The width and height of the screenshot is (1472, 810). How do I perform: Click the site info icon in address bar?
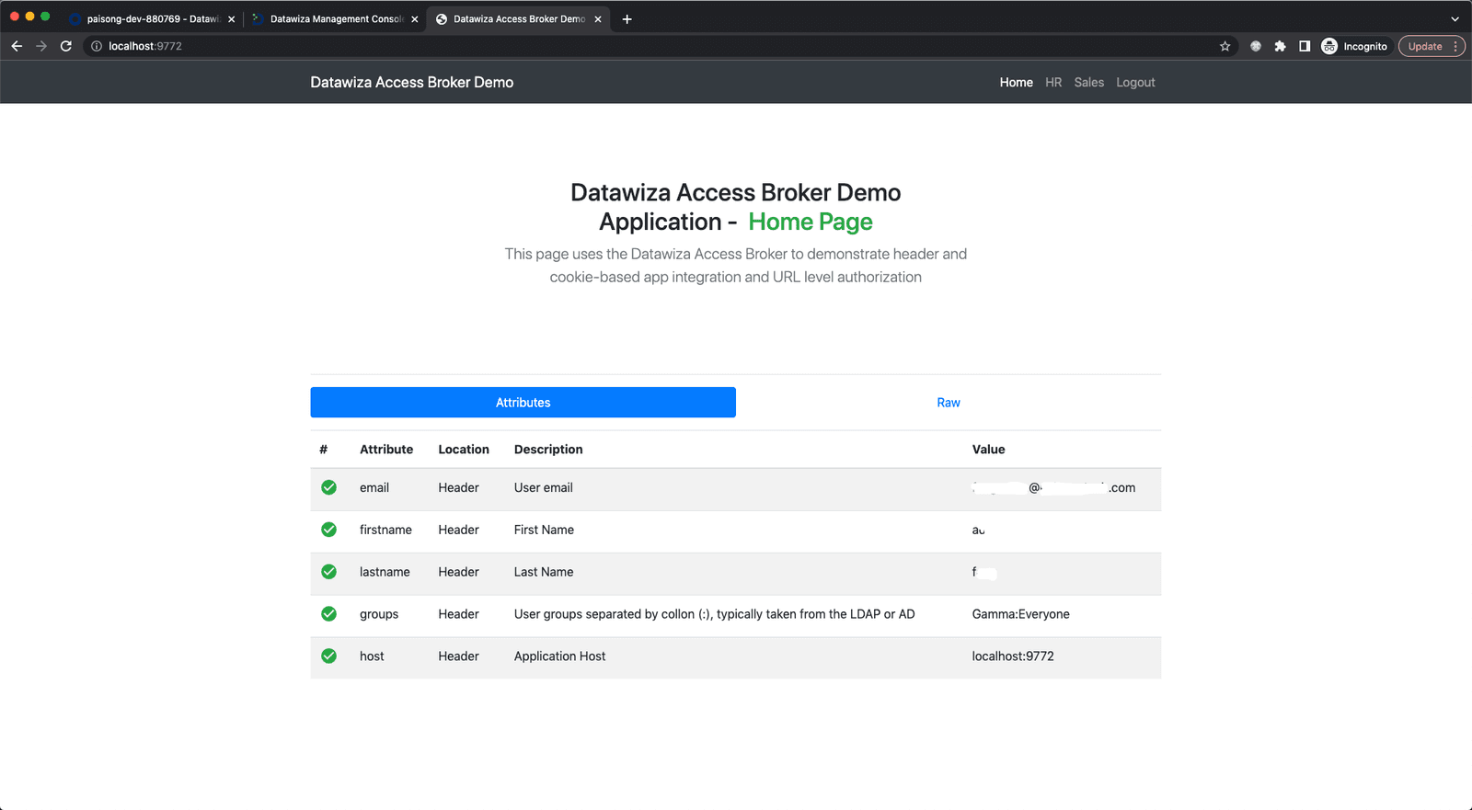97,46
